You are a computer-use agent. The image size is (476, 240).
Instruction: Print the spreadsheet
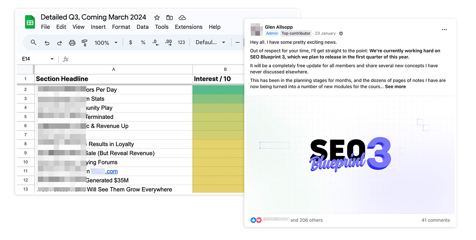click(72, 43)
